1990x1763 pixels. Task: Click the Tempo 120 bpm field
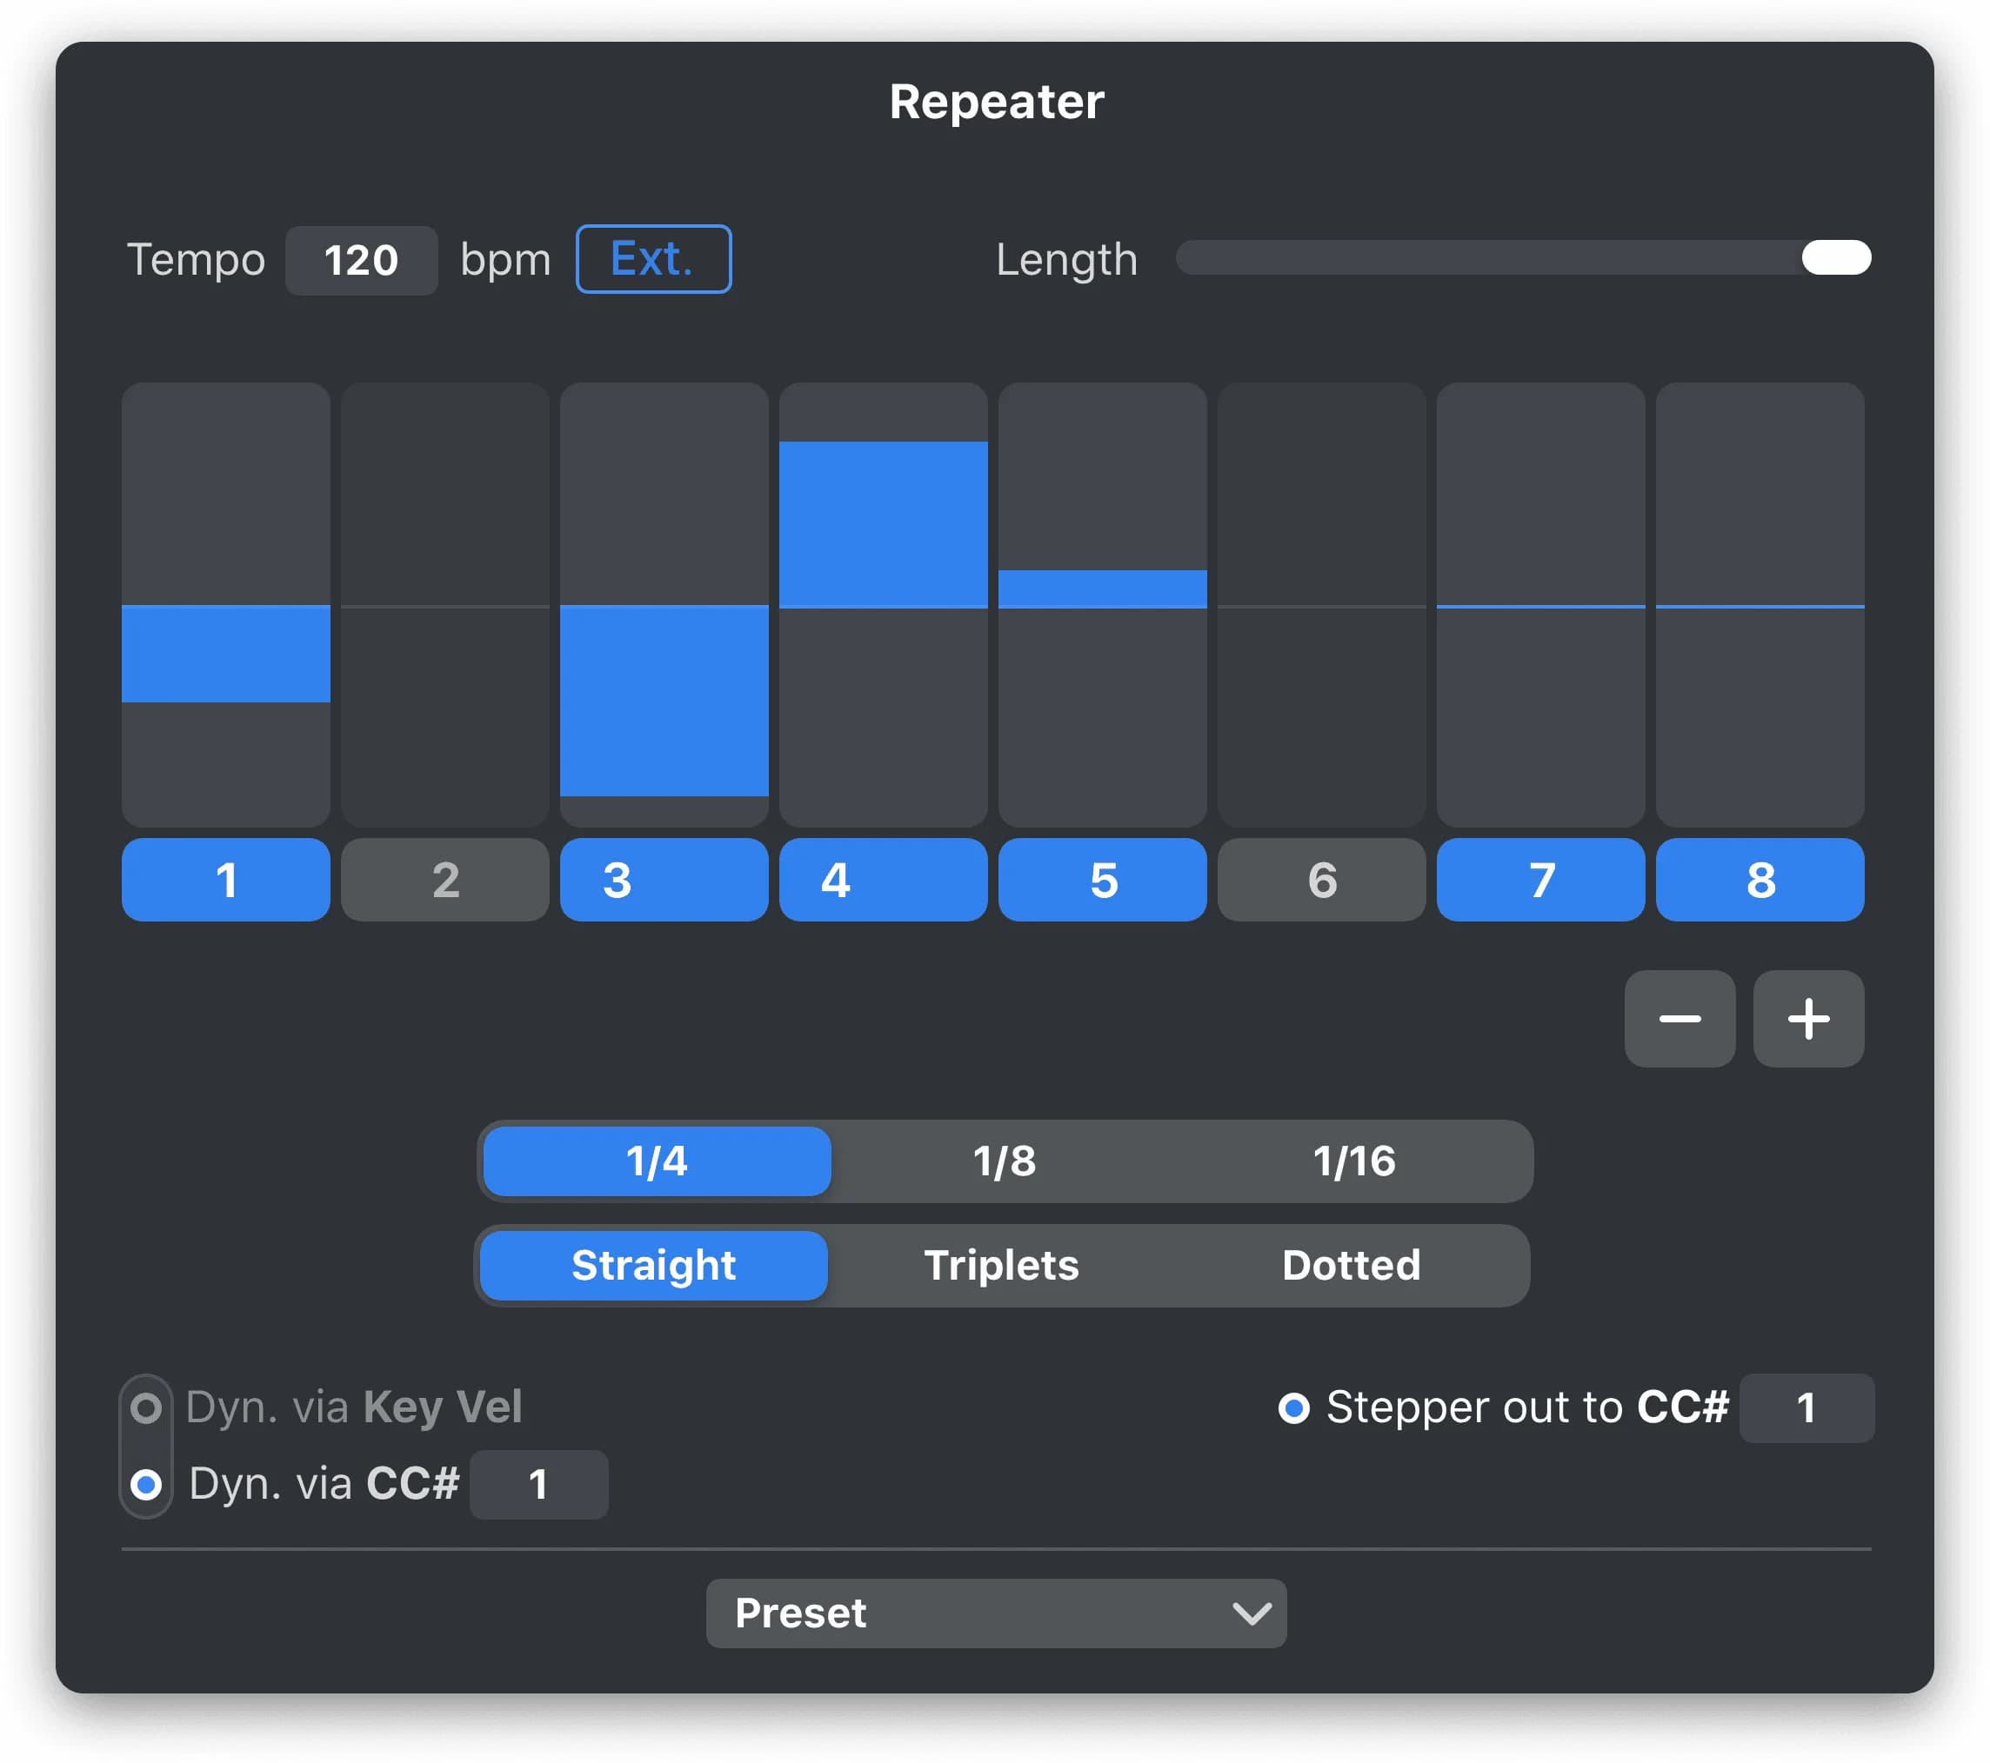tap(361, 260)
